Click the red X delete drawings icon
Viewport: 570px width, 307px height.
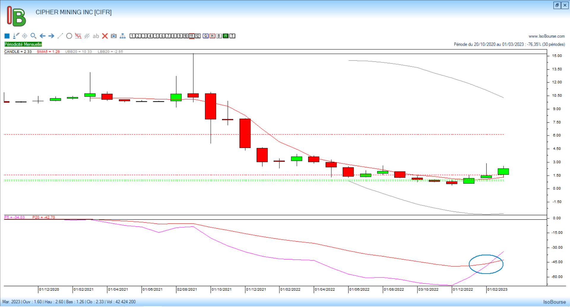pyautogui.click(x=105, y=36)
